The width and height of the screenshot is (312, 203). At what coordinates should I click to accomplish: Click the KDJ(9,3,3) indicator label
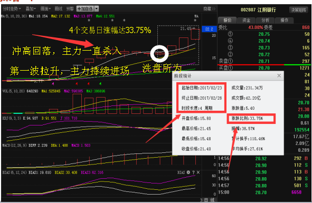(12, 118)
